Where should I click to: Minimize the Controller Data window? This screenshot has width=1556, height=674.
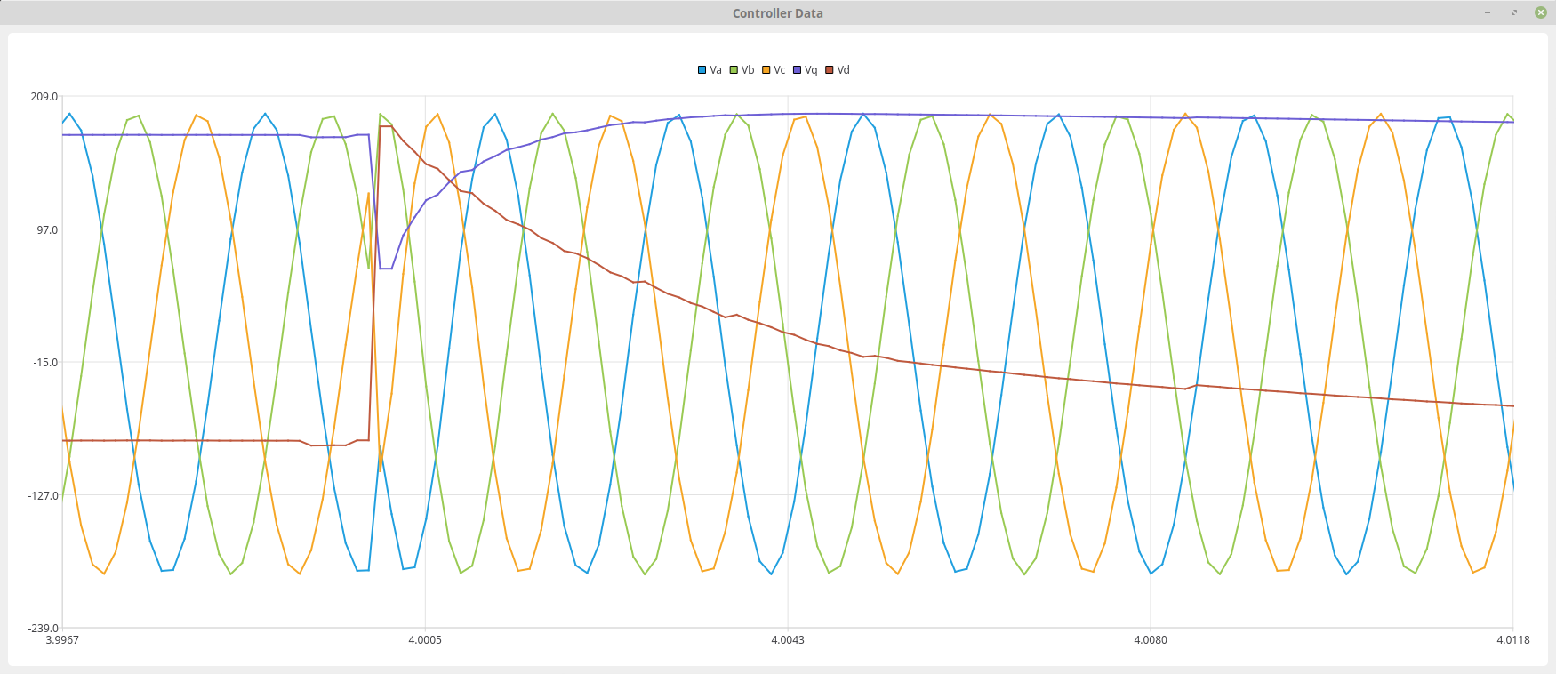pos(1488,12)
